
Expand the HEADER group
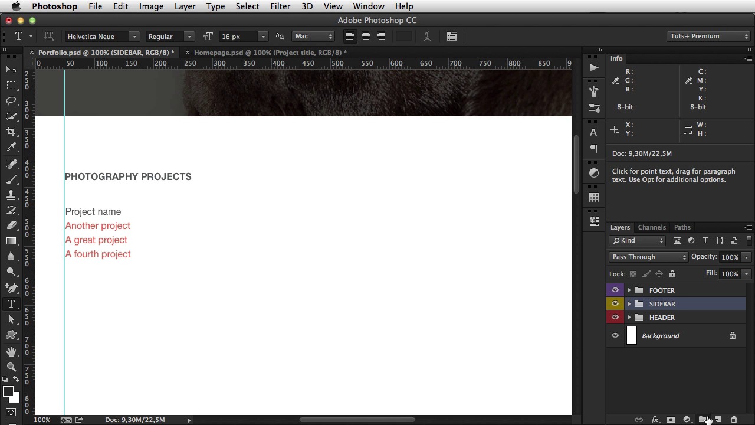[x=629, y=318]
